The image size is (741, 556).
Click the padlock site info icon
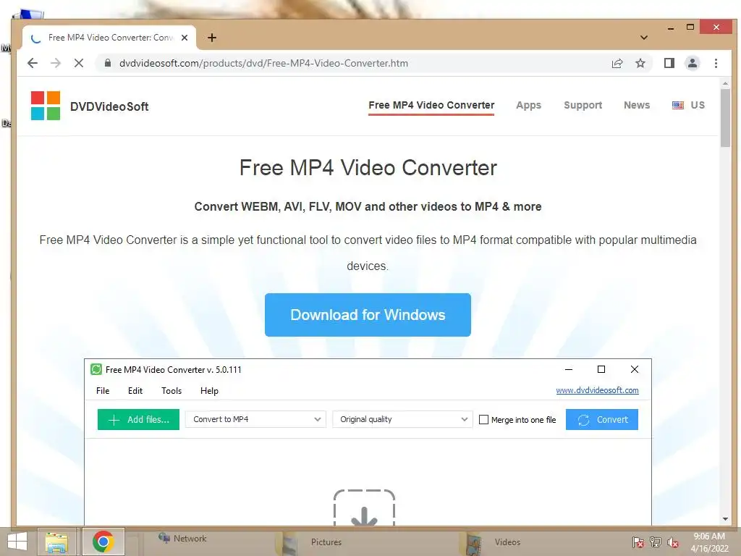pyautogui.click(x=108, y=63)
